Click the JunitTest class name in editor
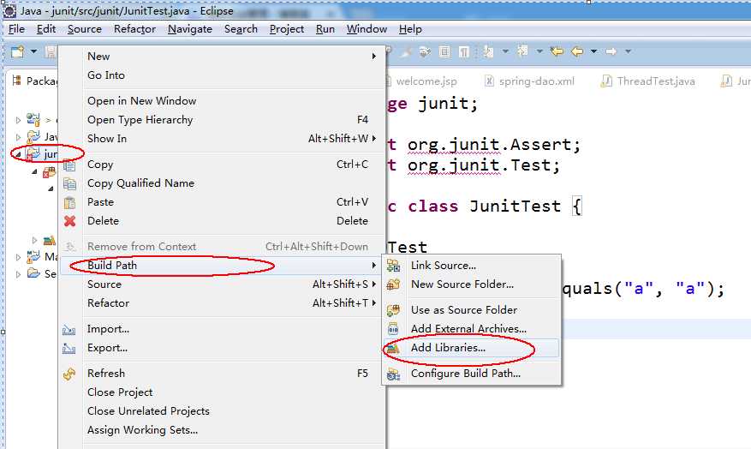The image size is (751, 449). pos(515,207)
